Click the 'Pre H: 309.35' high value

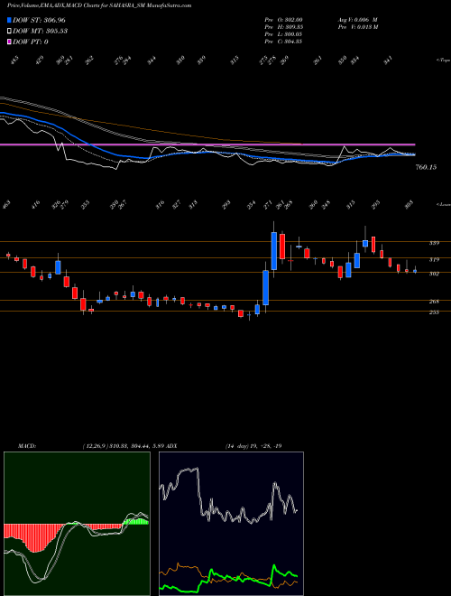[283, 27]
